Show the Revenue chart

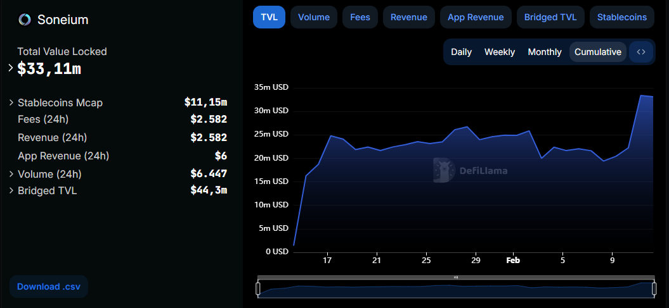point(409,18)
